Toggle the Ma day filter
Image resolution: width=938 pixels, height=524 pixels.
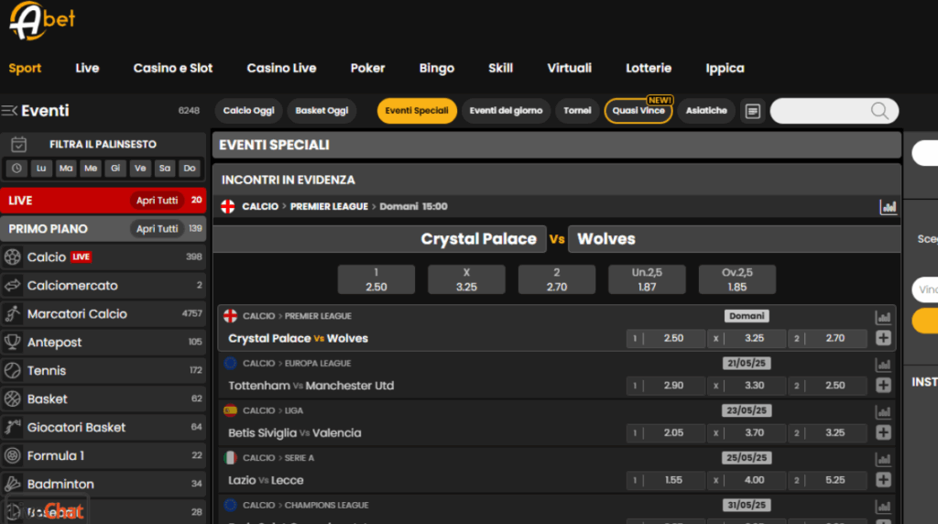[66, 169]
